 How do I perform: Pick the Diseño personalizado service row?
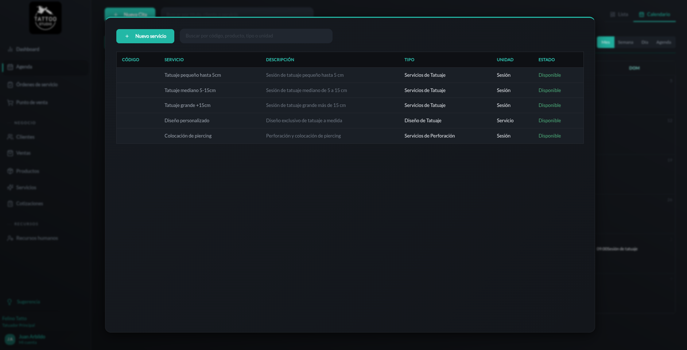350,121
